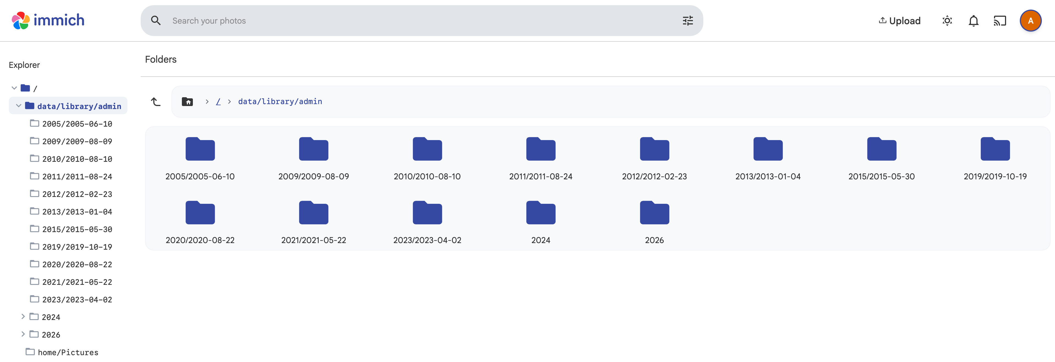The height and width of the screenshot is (362, 1055).
Task: Click data/library/admin in the breadcrumb
Action: 280,101
